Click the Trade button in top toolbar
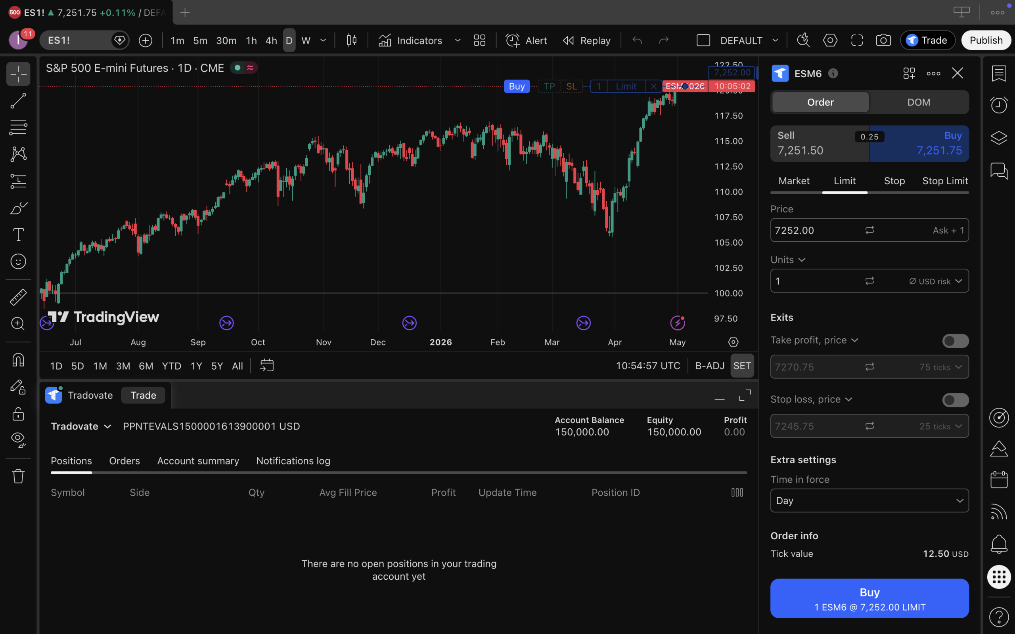Image resolution: width=1015 pixels, height=634 pixels. pyautogui.click(x=927, y=40)
